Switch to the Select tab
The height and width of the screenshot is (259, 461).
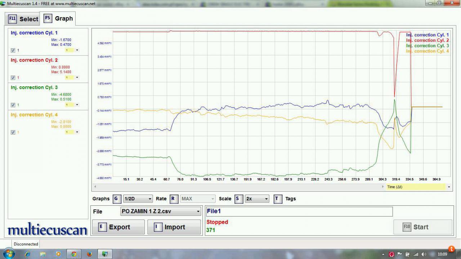[x=23, y=19]
